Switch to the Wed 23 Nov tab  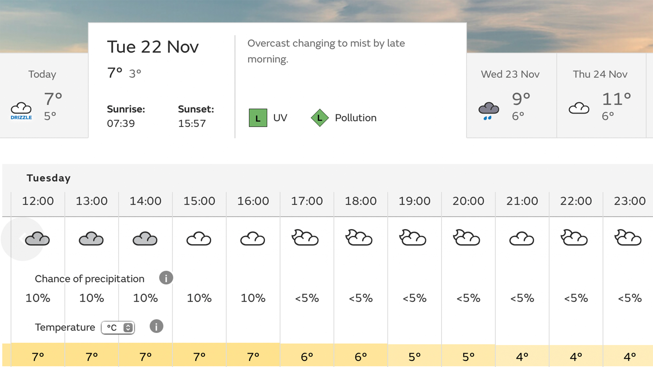(x=512, y=95)
